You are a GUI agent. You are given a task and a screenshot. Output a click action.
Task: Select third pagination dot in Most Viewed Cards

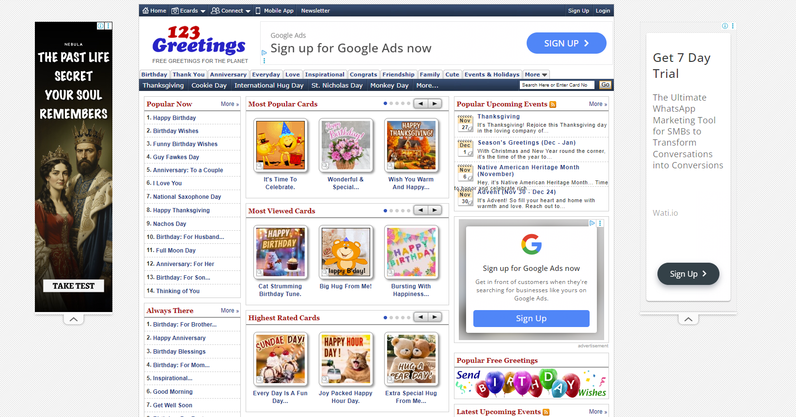(397, 210)
